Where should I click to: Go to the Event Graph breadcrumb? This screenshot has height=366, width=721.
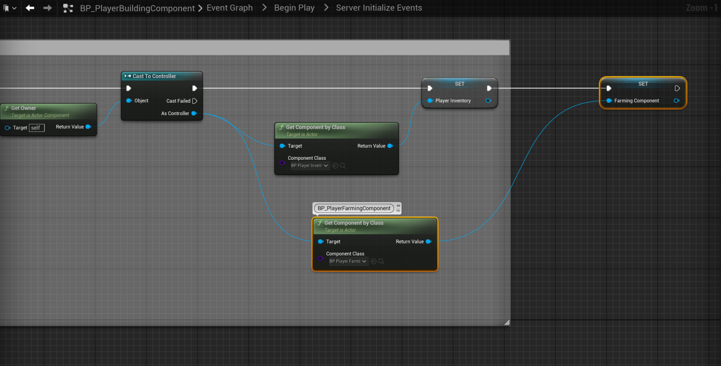pos(230,8)
